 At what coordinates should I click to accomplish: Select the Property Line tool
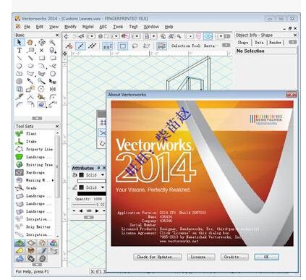coord(34,149)
